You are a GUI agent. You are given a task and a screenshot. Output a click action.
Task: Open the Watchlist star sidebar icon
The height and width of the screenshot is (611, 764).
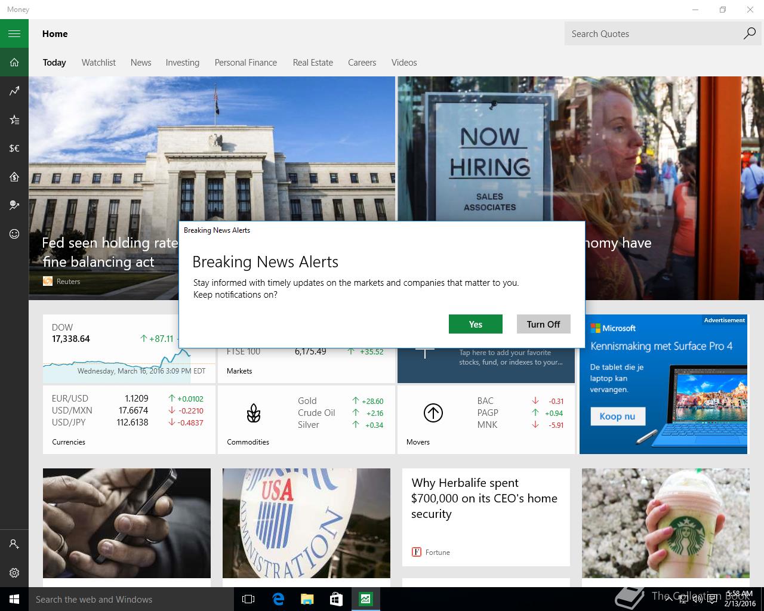pos(14,119)
